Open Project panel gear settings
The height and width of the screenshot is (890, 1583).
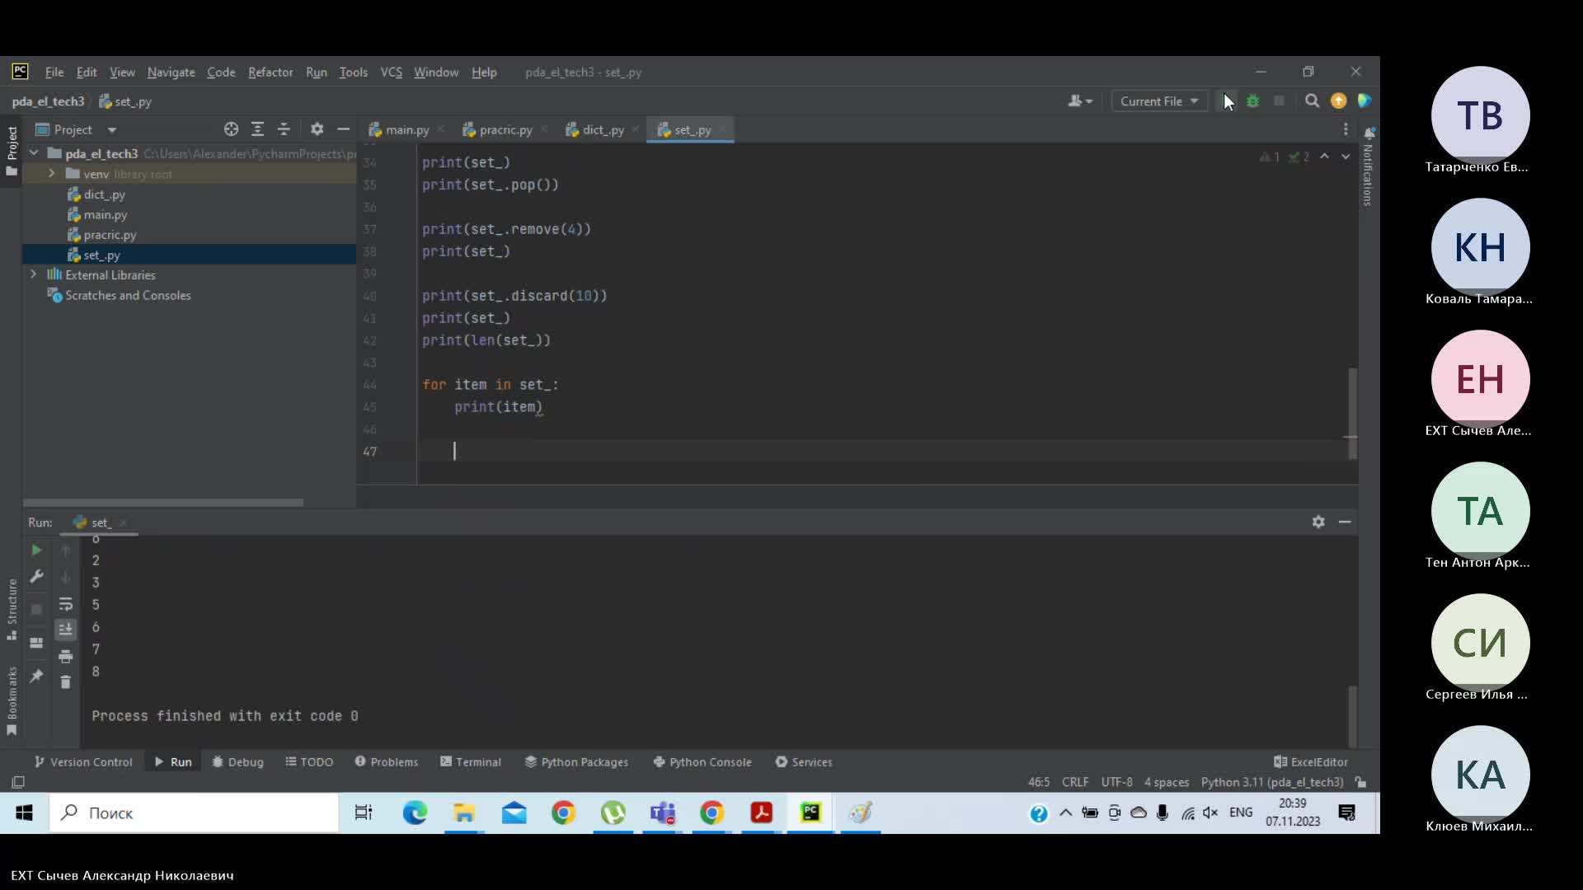(x=317, y=129)
